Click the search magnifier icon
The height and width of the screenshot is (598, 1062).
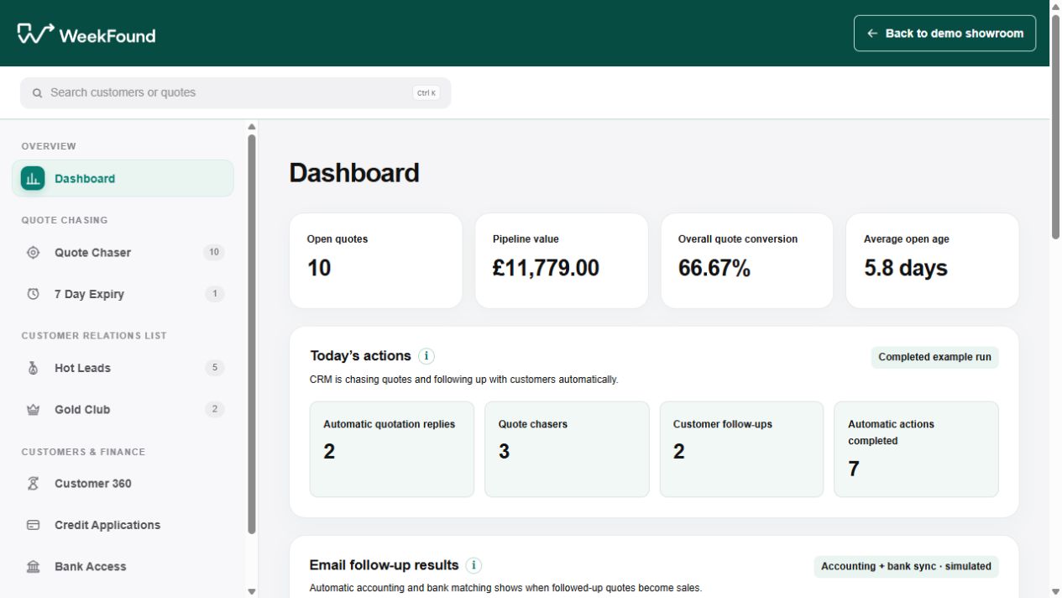(x=37, y=93)
